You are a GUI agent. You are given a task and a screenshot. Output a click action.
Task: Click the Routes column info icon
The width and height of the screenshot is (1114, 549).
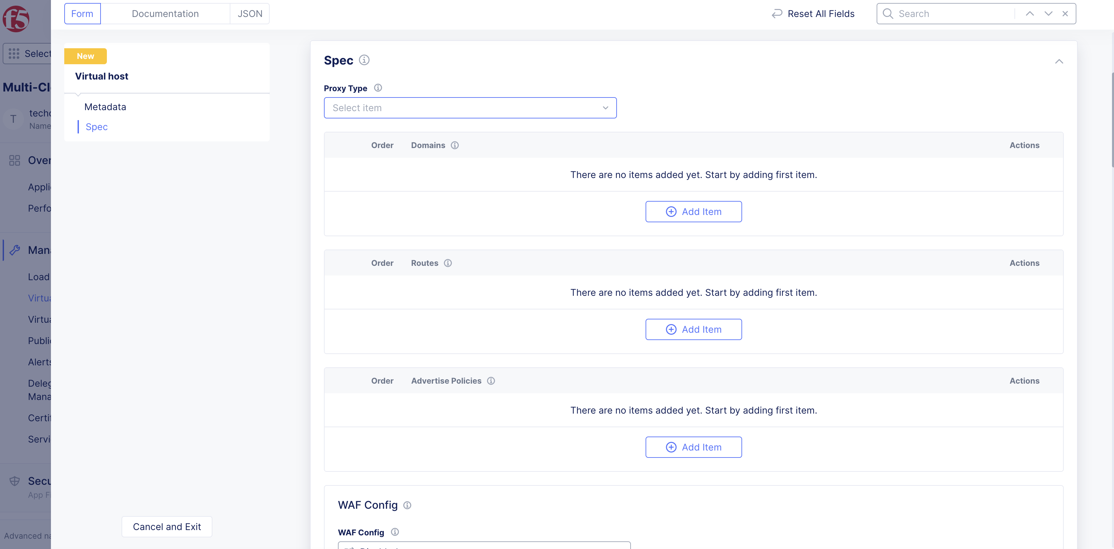click(x=447, y=263)
